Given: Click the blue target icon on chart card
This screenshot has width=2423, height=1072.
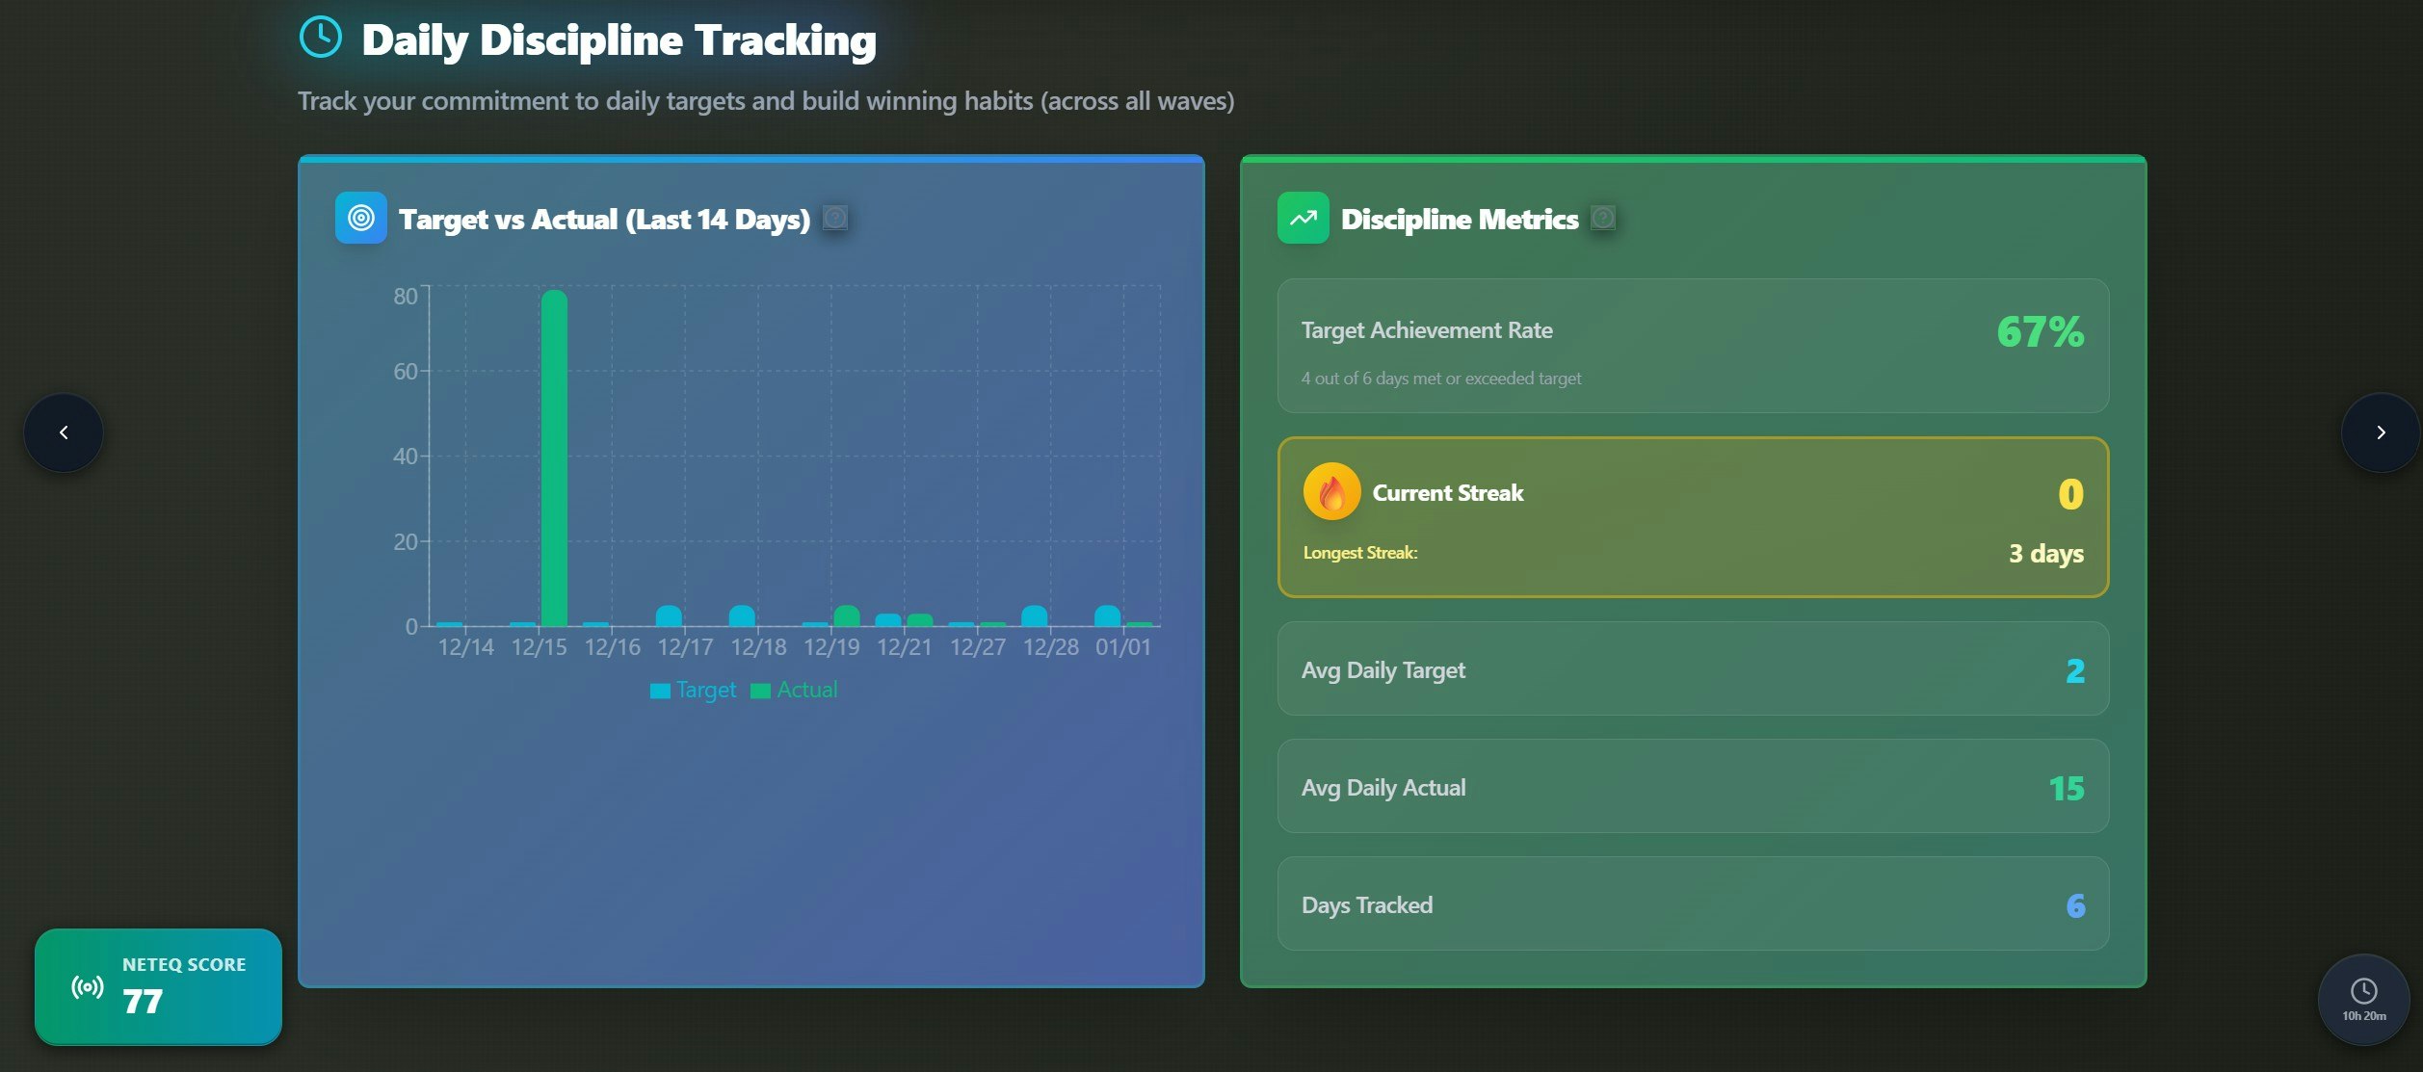Looking at the screenshot, I should pyautogui.click(x=360, y=218).
